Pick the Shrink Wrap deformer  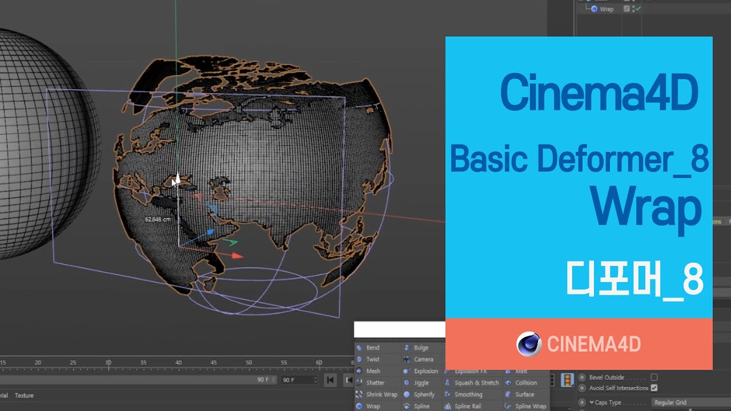click(x=376, y=394)
